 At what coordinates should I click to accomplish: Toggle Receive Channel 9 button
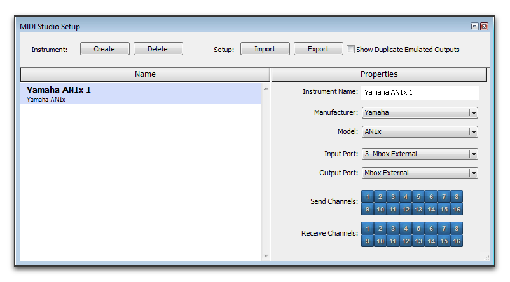368,241
